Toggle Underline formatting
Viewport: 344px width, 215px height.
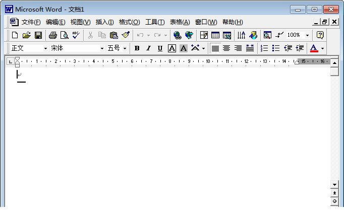pyautogui.click(x=160, y=48)
